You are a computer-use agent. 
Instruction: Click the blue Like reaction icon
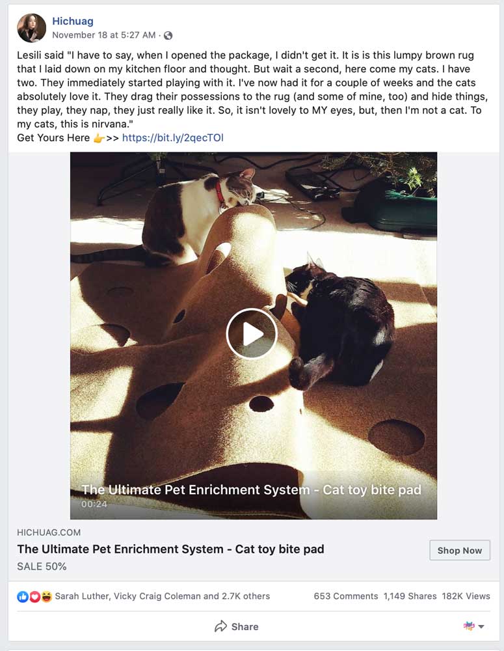[x=22, y=597]
